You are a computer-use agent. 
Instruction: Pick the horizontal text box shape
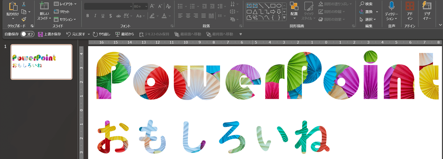coord(249,6)
